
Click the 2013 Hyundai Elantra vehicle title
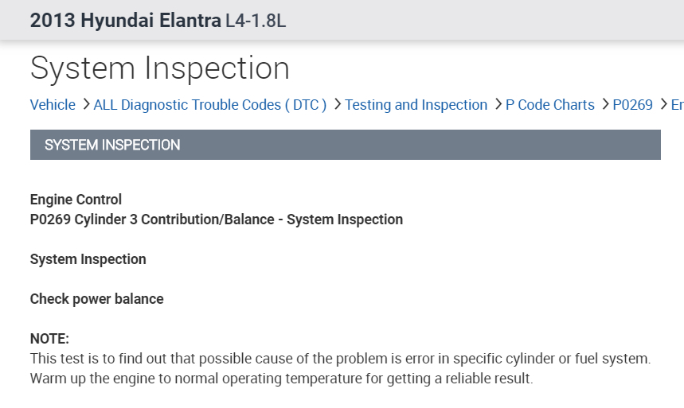126,21
